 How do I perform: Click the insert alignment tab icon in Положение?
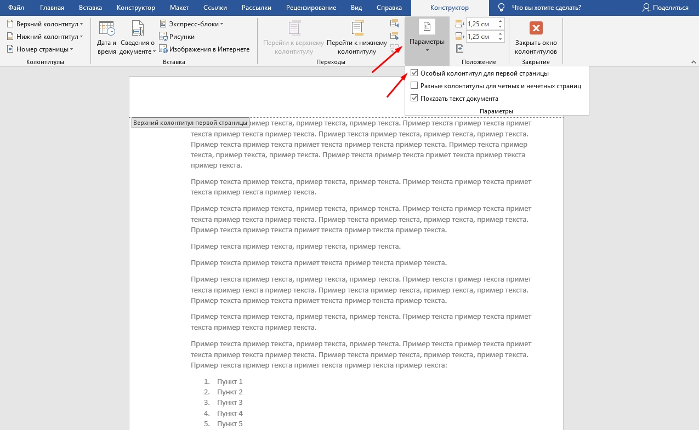[459, 49]
